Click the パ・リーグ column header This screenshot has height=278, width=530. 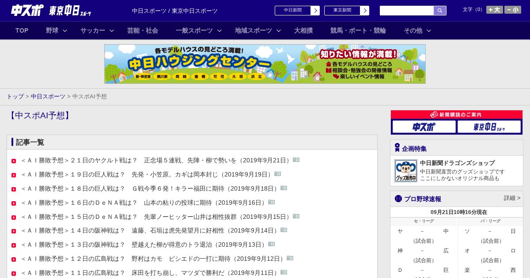[x=491, y=221]
